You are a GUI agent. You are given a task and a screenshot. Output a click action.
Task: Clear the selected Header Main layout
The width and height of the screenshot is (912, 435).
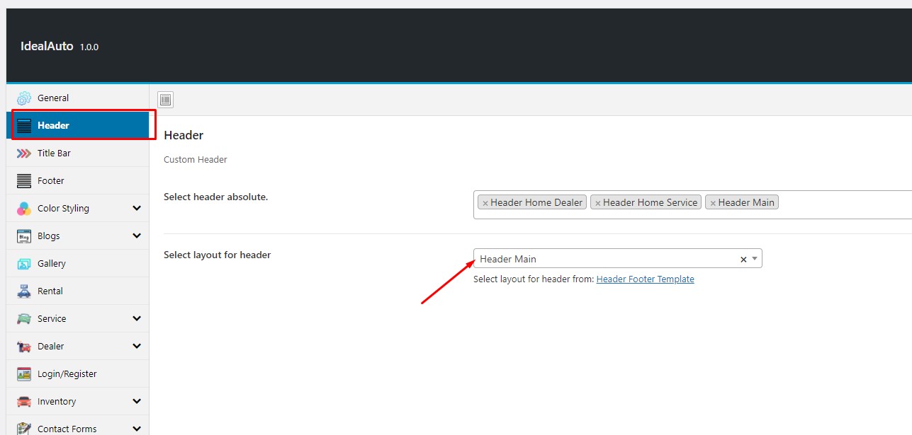click(x=743, y=260)
